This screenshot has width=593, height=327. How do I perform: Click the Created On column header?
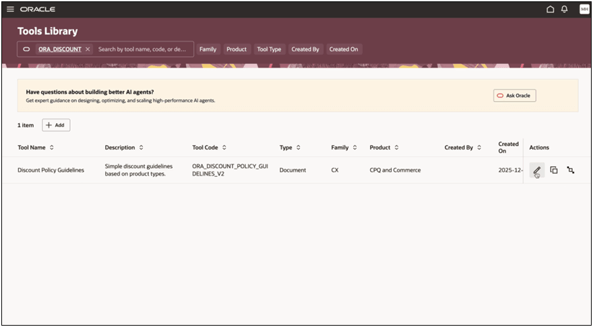point(508,147)
